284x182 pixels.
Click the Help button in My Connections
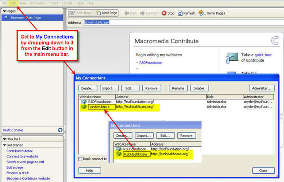coord(90,171)
